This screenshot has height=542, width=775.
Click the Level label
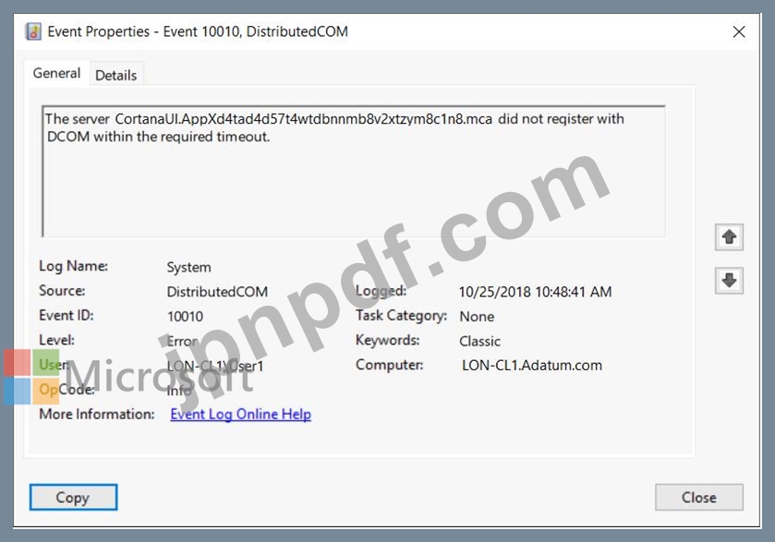(x=57, y=340)
